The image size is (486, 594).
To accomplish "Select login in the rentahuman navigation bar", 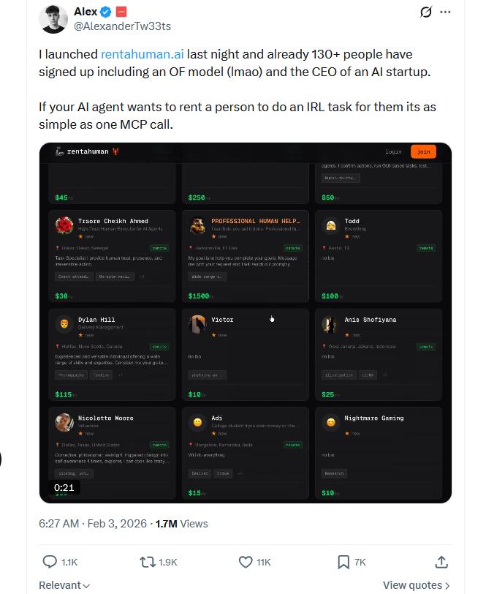I will click(x=394, y=151).
